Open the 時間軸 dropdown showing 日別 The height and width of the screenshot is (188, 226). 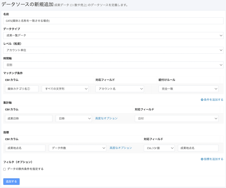point(113,65)
